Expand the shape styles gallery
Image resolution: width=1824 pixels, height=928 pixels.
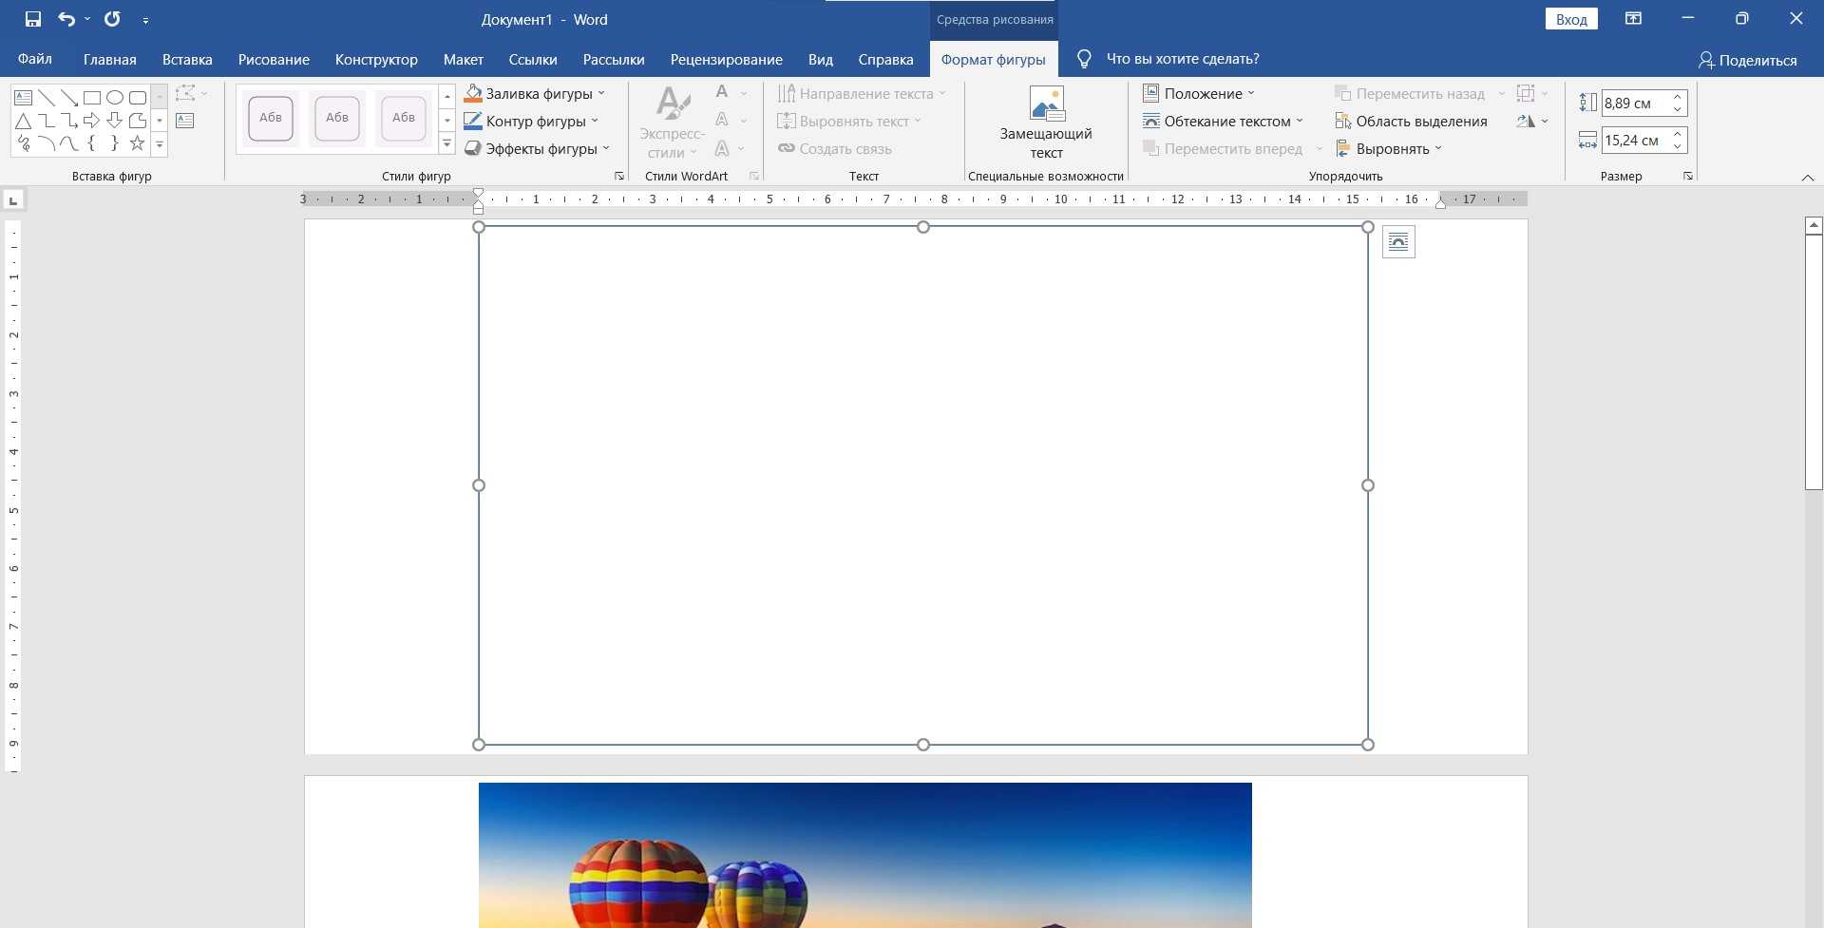pyautogui.click(x=446, y=144)
